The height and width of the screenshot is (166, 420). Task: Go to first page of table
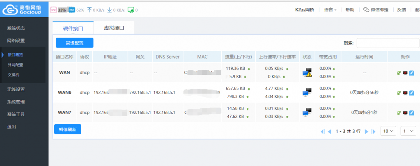[x=323, y=131]
